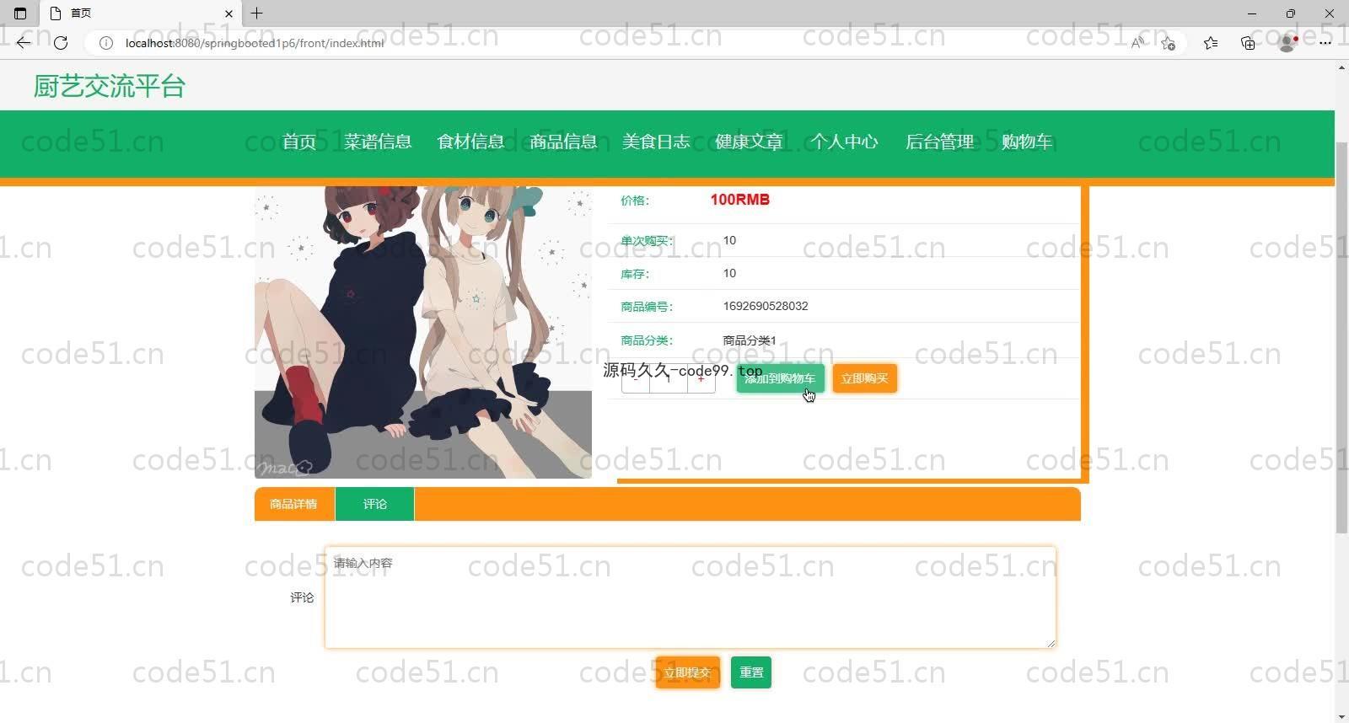This screenshot has height=723, width=1349.
Task: Click the address bar URL
Action: tap(255, 43)
